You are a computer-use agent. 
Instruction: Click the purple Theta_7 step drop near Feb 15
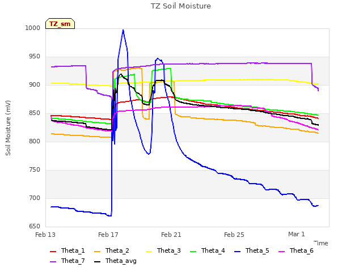coord(86,77)
